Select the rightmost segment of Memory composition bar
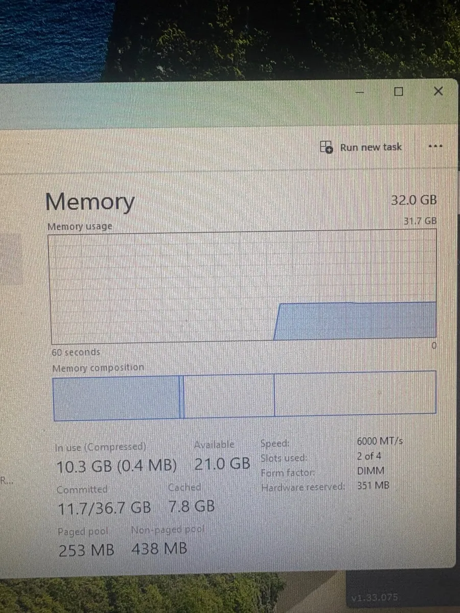460x613 pixels. [x=355, y=393]
